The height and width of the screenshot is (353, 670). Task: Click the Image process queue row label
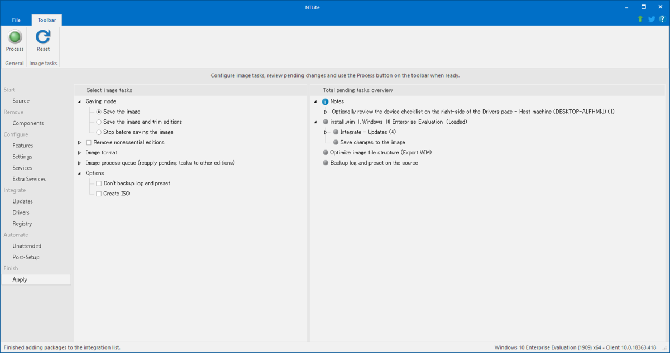pyautogui.click(x=160, y=163)
